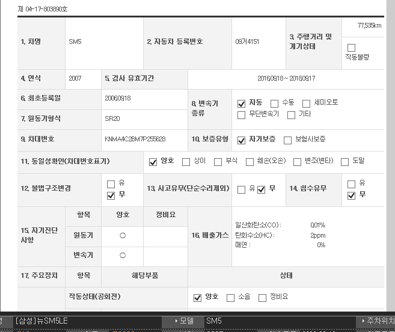Viewport: 395px width, 332px height.
Task: Select 자동 transmission checkbox
Action: pos(242,103)
